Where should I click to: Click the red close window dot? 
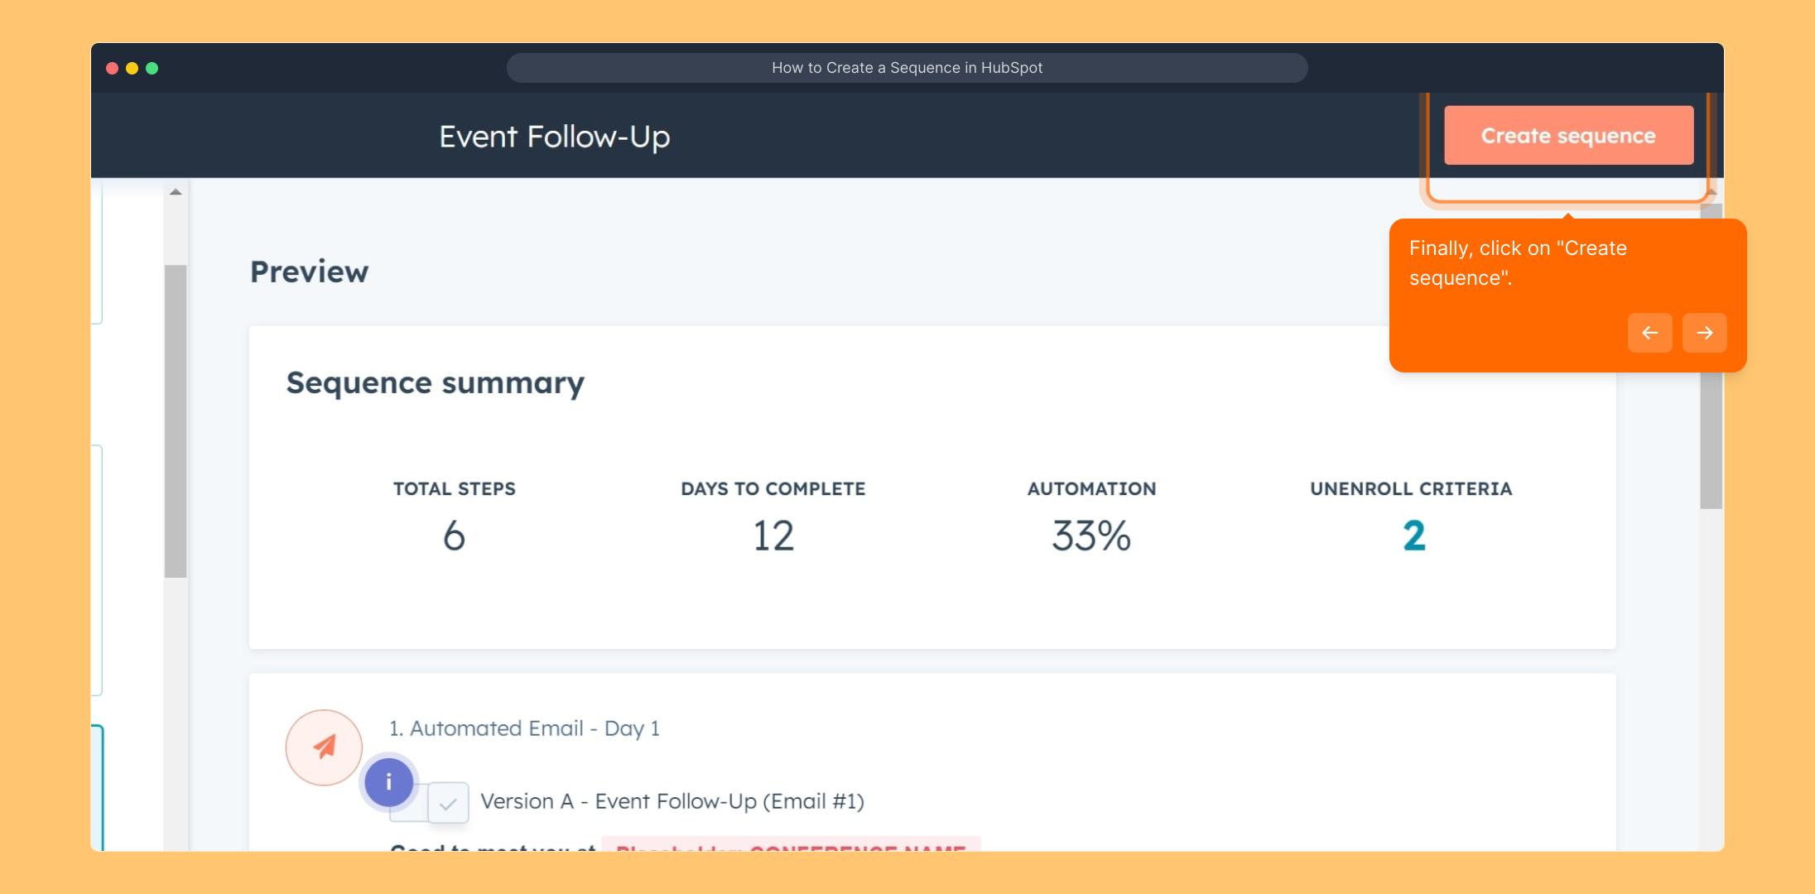[112, 68]
